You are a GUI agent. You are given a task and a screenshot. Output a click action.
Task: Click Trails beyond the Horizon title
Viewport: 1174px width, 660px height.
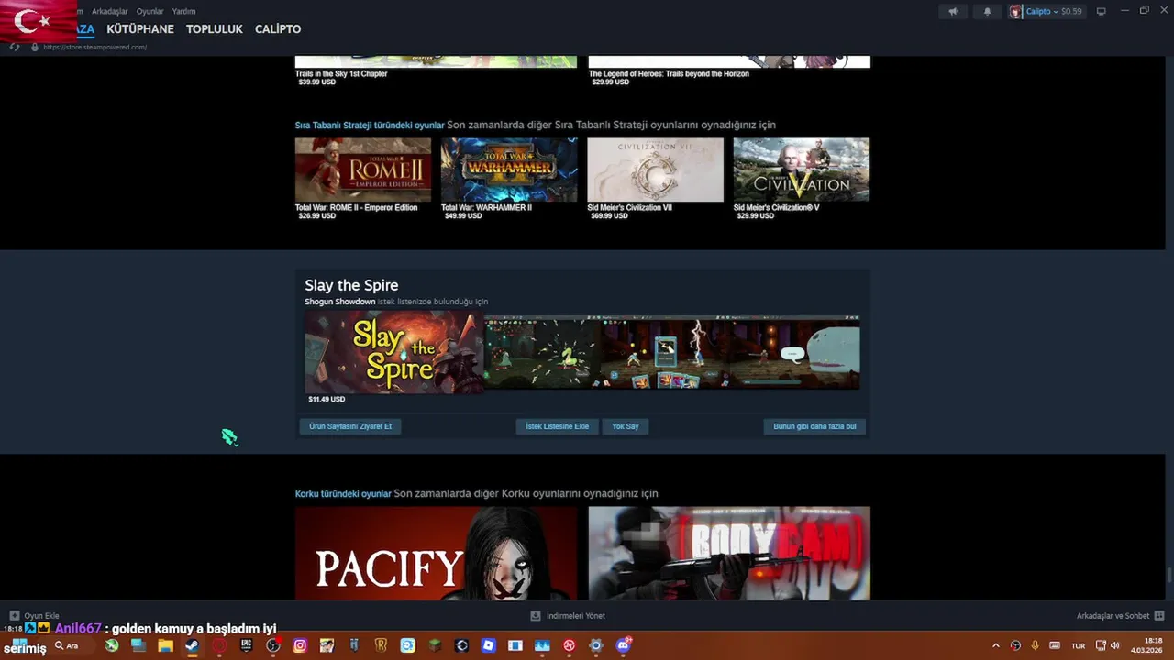[x=669, y=73]
